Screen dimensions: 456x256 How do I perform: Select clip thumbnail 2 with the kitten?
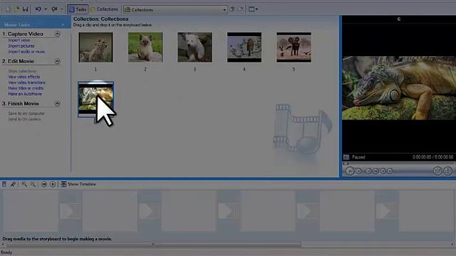(x=145, y=48)
